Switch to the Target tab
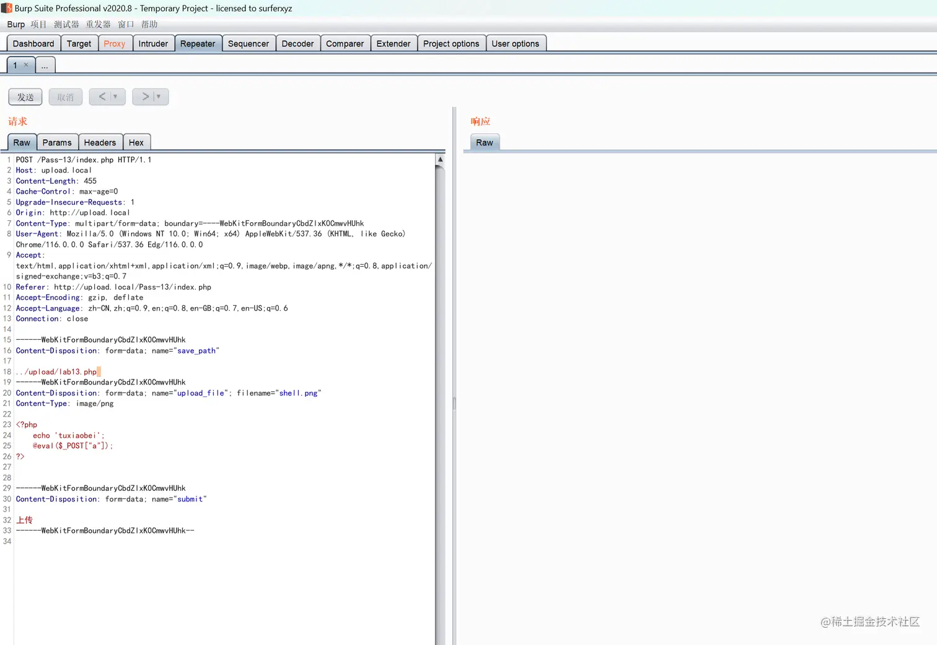This screenshot has width=937, height=645. 79,43
